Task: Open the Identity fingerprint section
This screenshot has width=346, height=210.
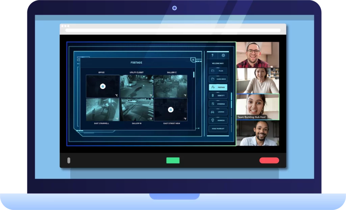Action: tap(218, 96)
